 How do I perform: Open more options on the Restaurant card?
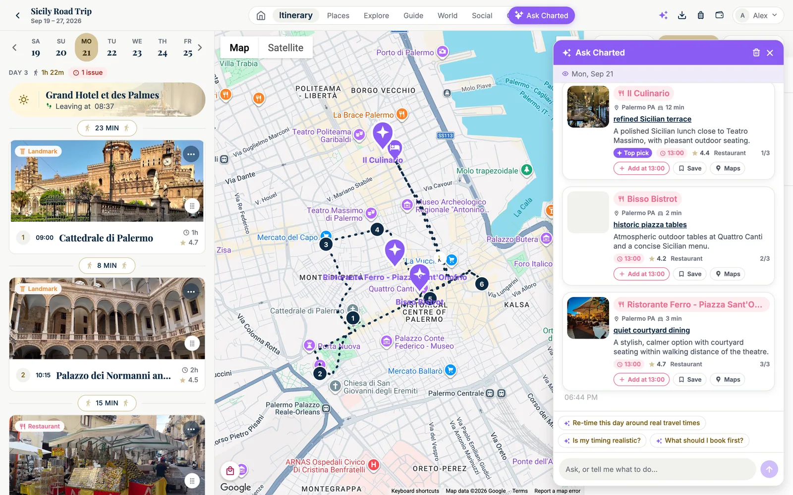191,430
